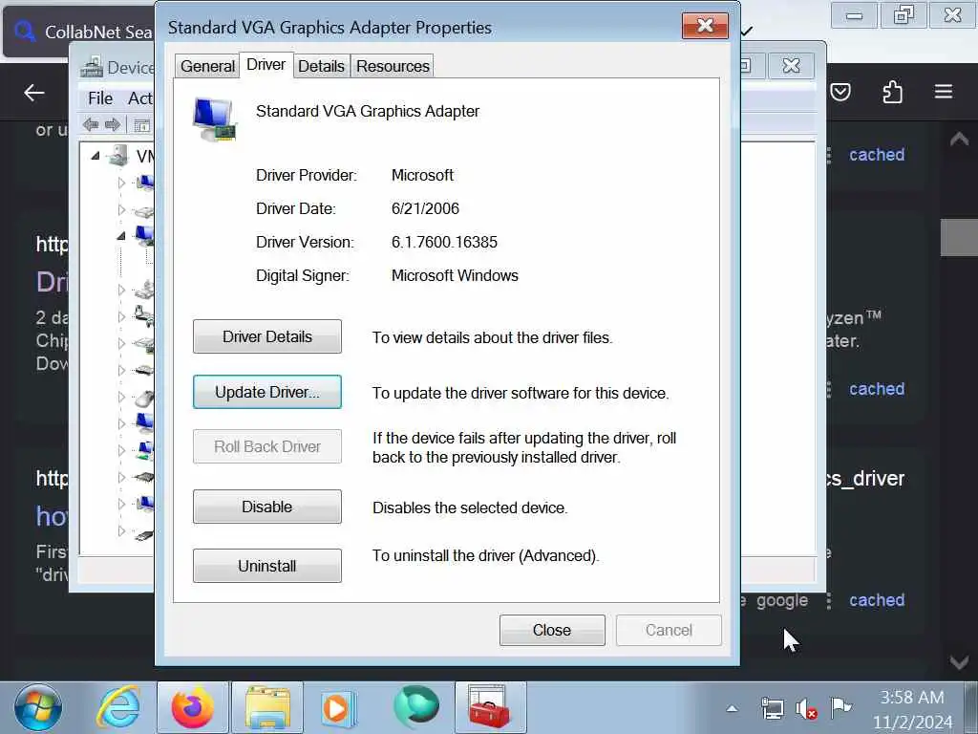Open the File menu in Device Manager
Viewport: 978px width, 734px height.
point(99,98)
